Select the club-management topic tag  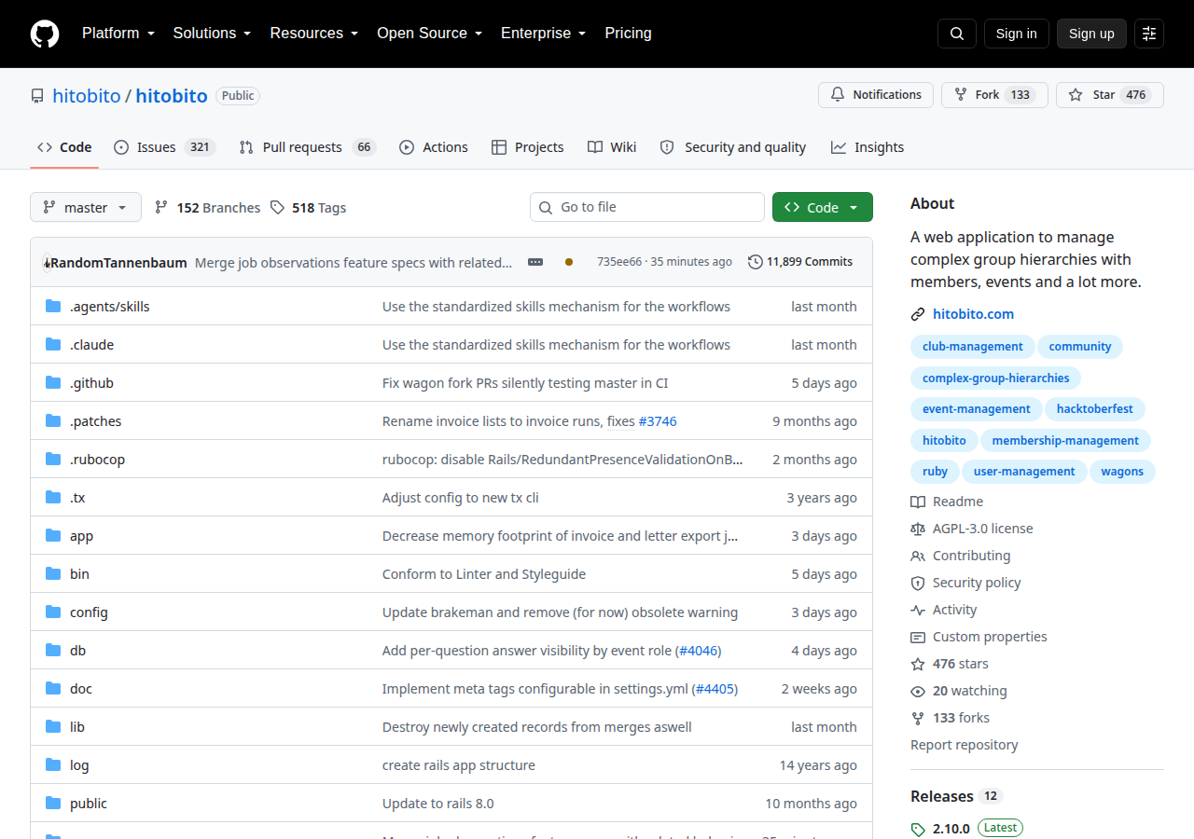click(972, 347)
